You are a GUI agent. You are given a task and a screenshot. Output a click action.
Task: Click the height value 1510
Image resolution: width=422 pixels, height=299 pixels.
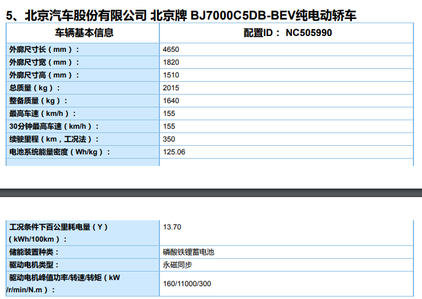[x=171, y=75]
